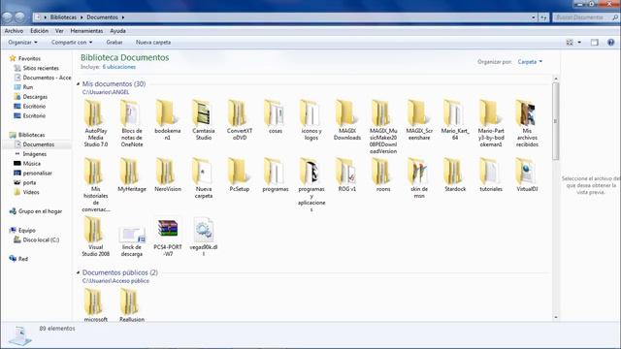Open the Organizar dropdown menu
This screenshot has width=621, height=349.
[22, 42]
